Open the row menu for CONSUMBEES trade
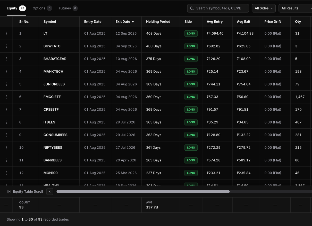Viewport: 312px width, 226px height. 6,135
